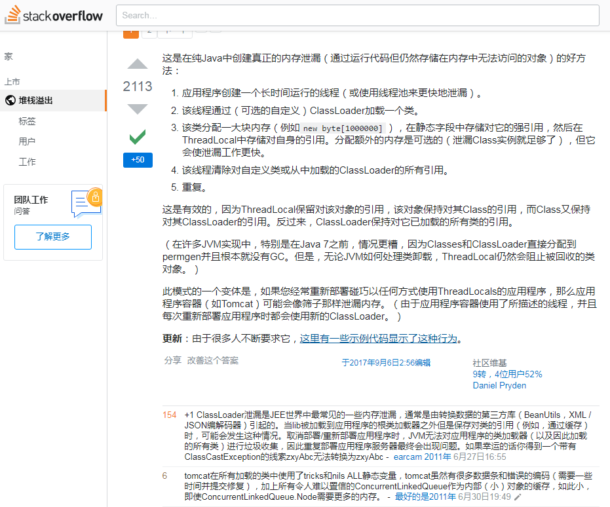Open Daniel Pryden's user profile
The height and width of the screenshot is (507, 610).
(x=500, y=385)
